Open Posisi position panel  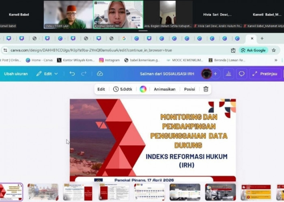pyautogui.click(x=189, y=89)
